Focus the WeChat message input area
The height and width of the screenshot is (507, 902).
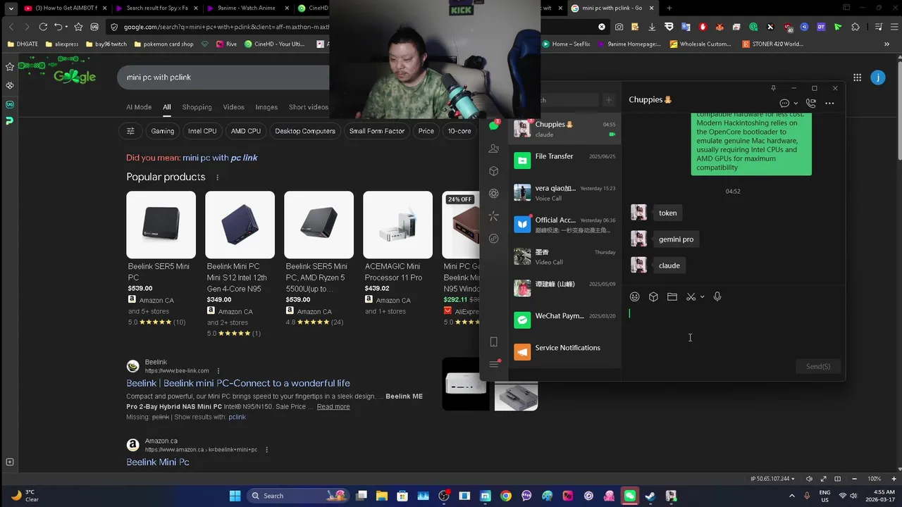tap(733, 331)
